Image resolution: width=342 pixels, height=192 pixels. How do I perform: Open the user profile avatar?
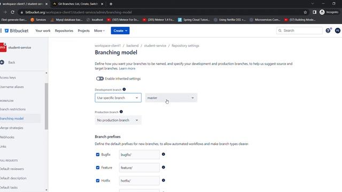[337, 31]
